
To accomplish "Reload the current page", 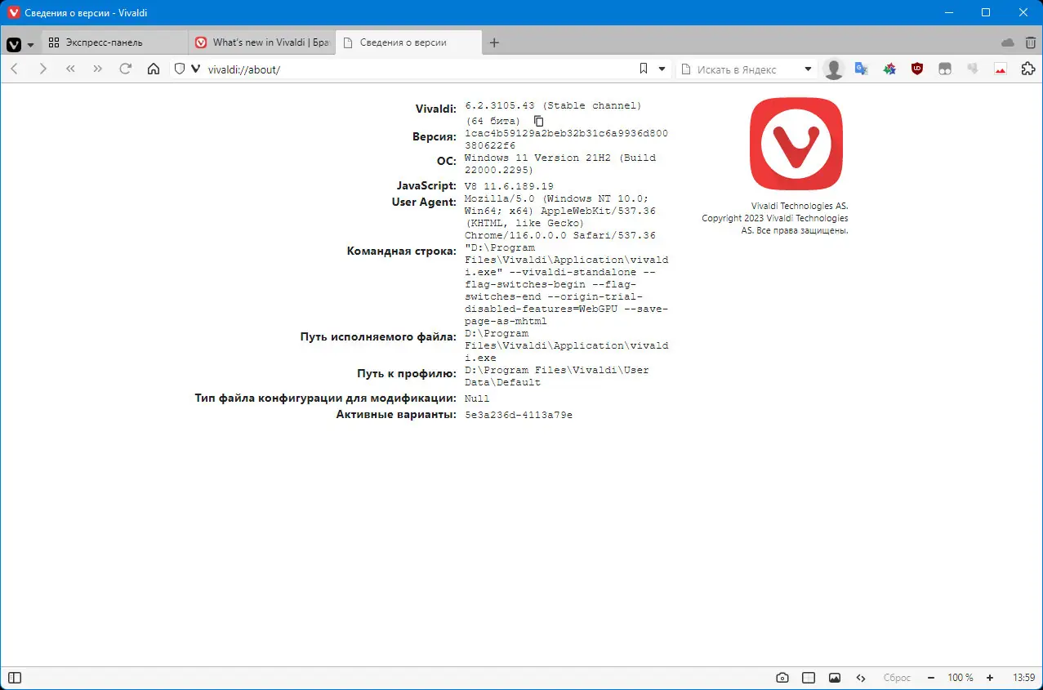I will 126,69.
